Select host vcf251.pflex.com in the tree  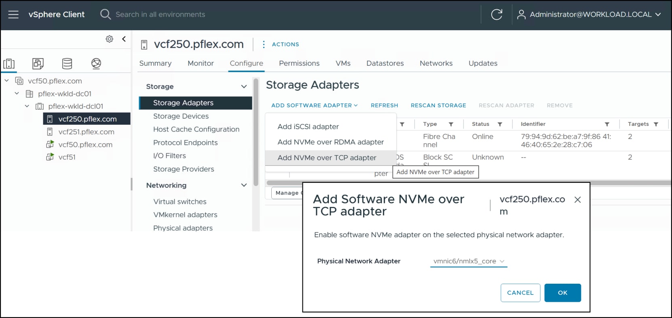coord(86,132)
